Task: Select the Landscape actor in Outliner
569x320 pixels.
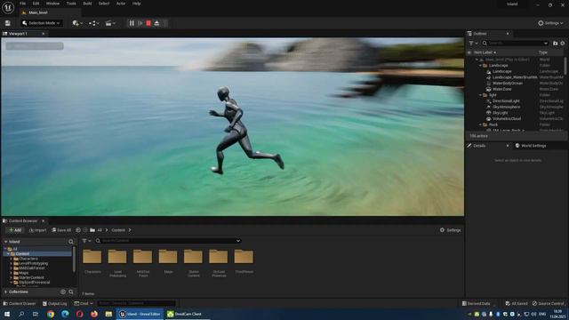Action: click(501, 71)
